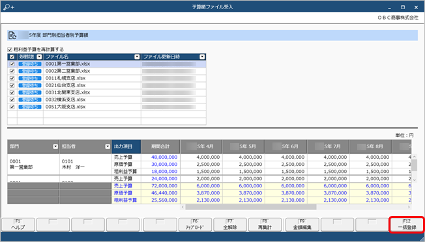Uncheck the 0001第一営業部.xlsx row checkbox
This screenshot has width=425, height=242.
click(12, 64)
